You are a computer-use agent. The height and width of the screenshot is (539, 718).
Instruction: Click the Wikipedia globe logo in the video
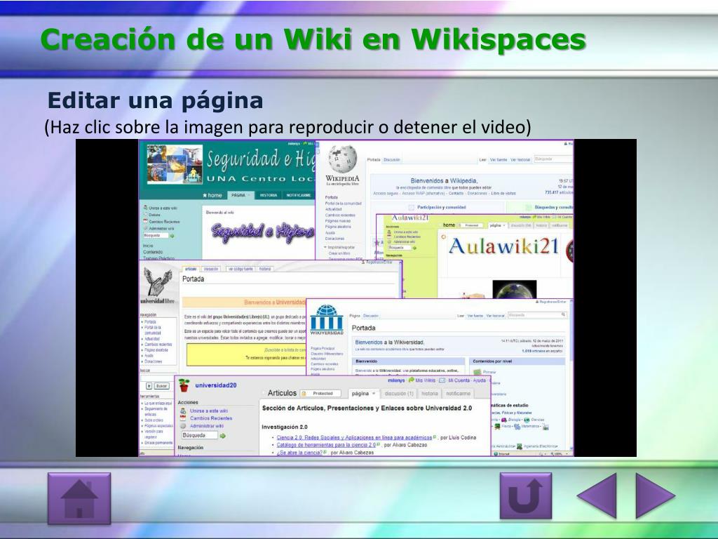342,159
